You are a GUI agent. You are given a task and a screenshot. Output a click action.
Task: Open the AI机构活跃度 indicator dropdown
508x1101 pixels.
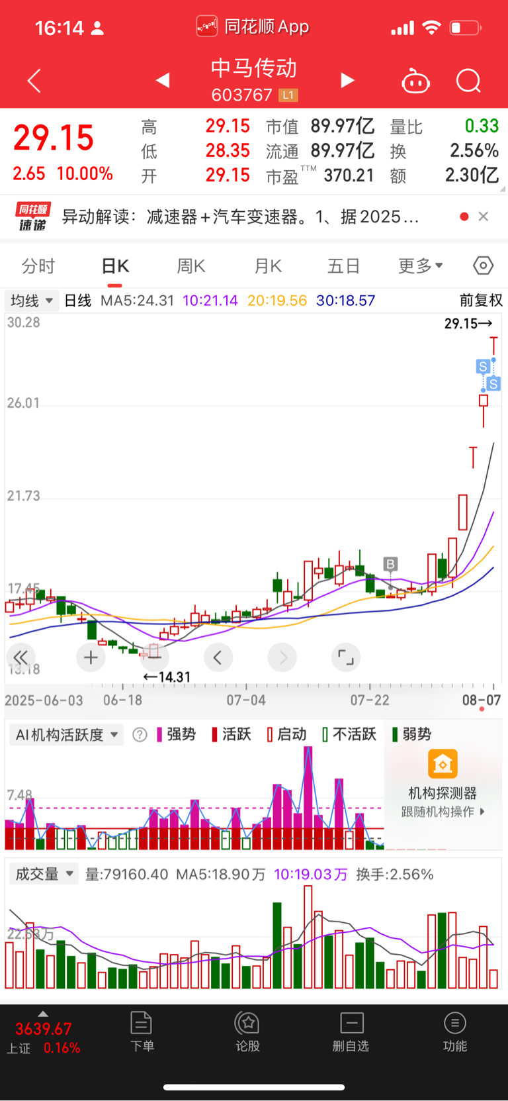pos(67,734)
